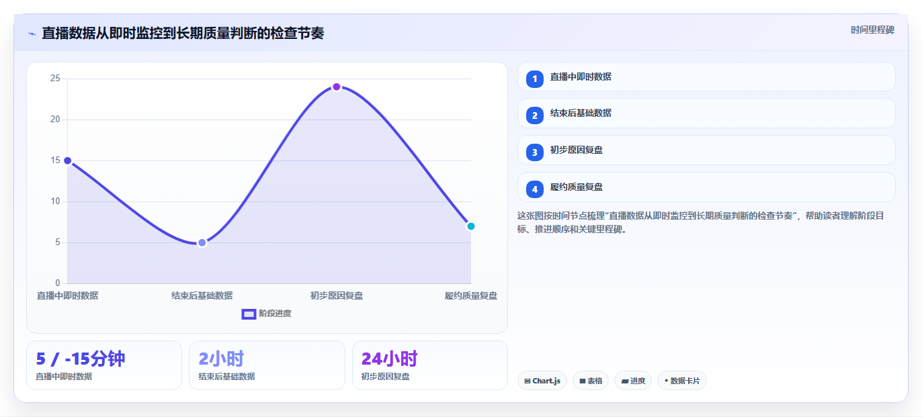Image resolution: width=922 pixels, height=417 pixels.
Task: Click the 进度 tag
Action: pyautogui.click(x=633, y=381)
